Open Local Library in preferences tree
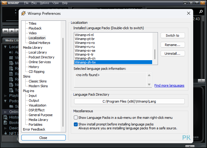Viewport: 207px width, 148px height. [x=38, y=52]
